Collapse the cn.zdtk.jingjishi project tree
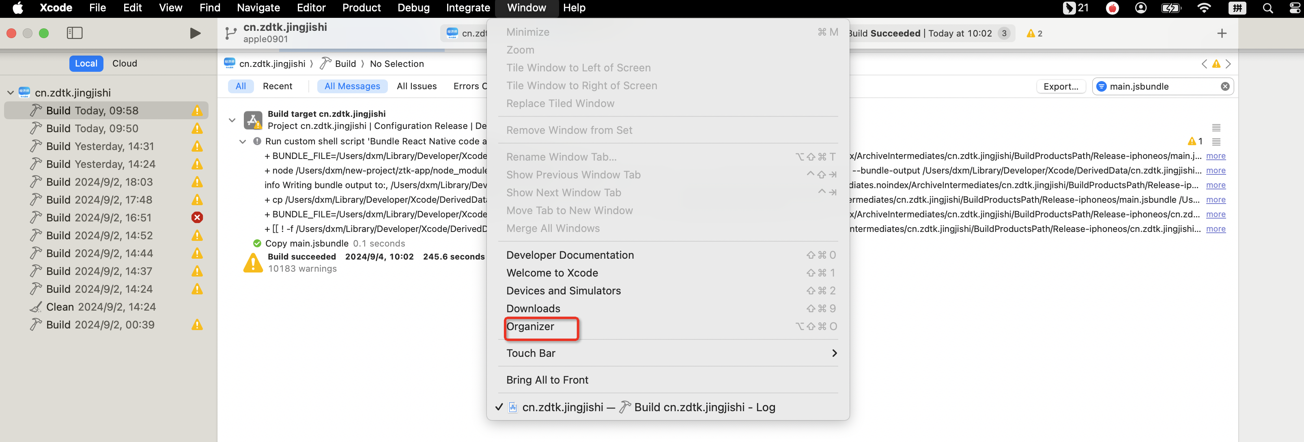The image size is (1304, 442). coord(11,92)
